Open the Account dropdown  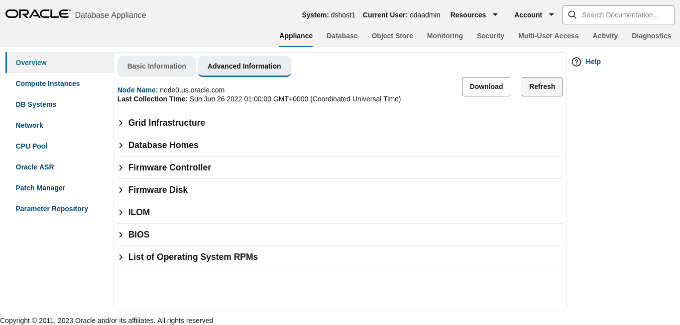534,15
